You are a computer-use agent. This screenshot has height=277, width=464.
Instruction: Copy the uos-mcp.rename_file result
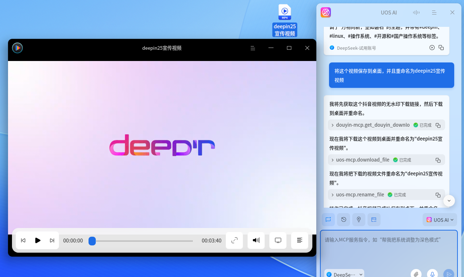coord(438,195)
